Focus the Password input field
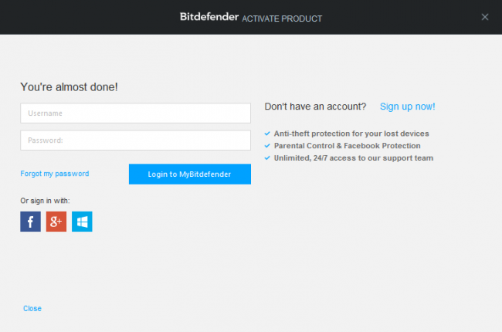502x332 pixels. 135,141
